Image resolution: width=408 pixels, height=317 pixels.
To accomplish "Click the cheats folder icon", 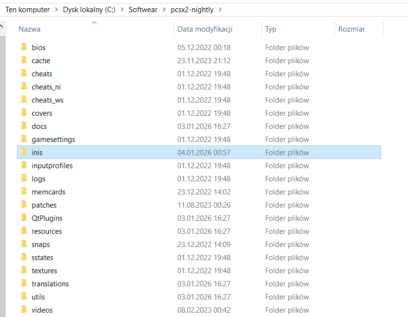I will tap(24, 73).
